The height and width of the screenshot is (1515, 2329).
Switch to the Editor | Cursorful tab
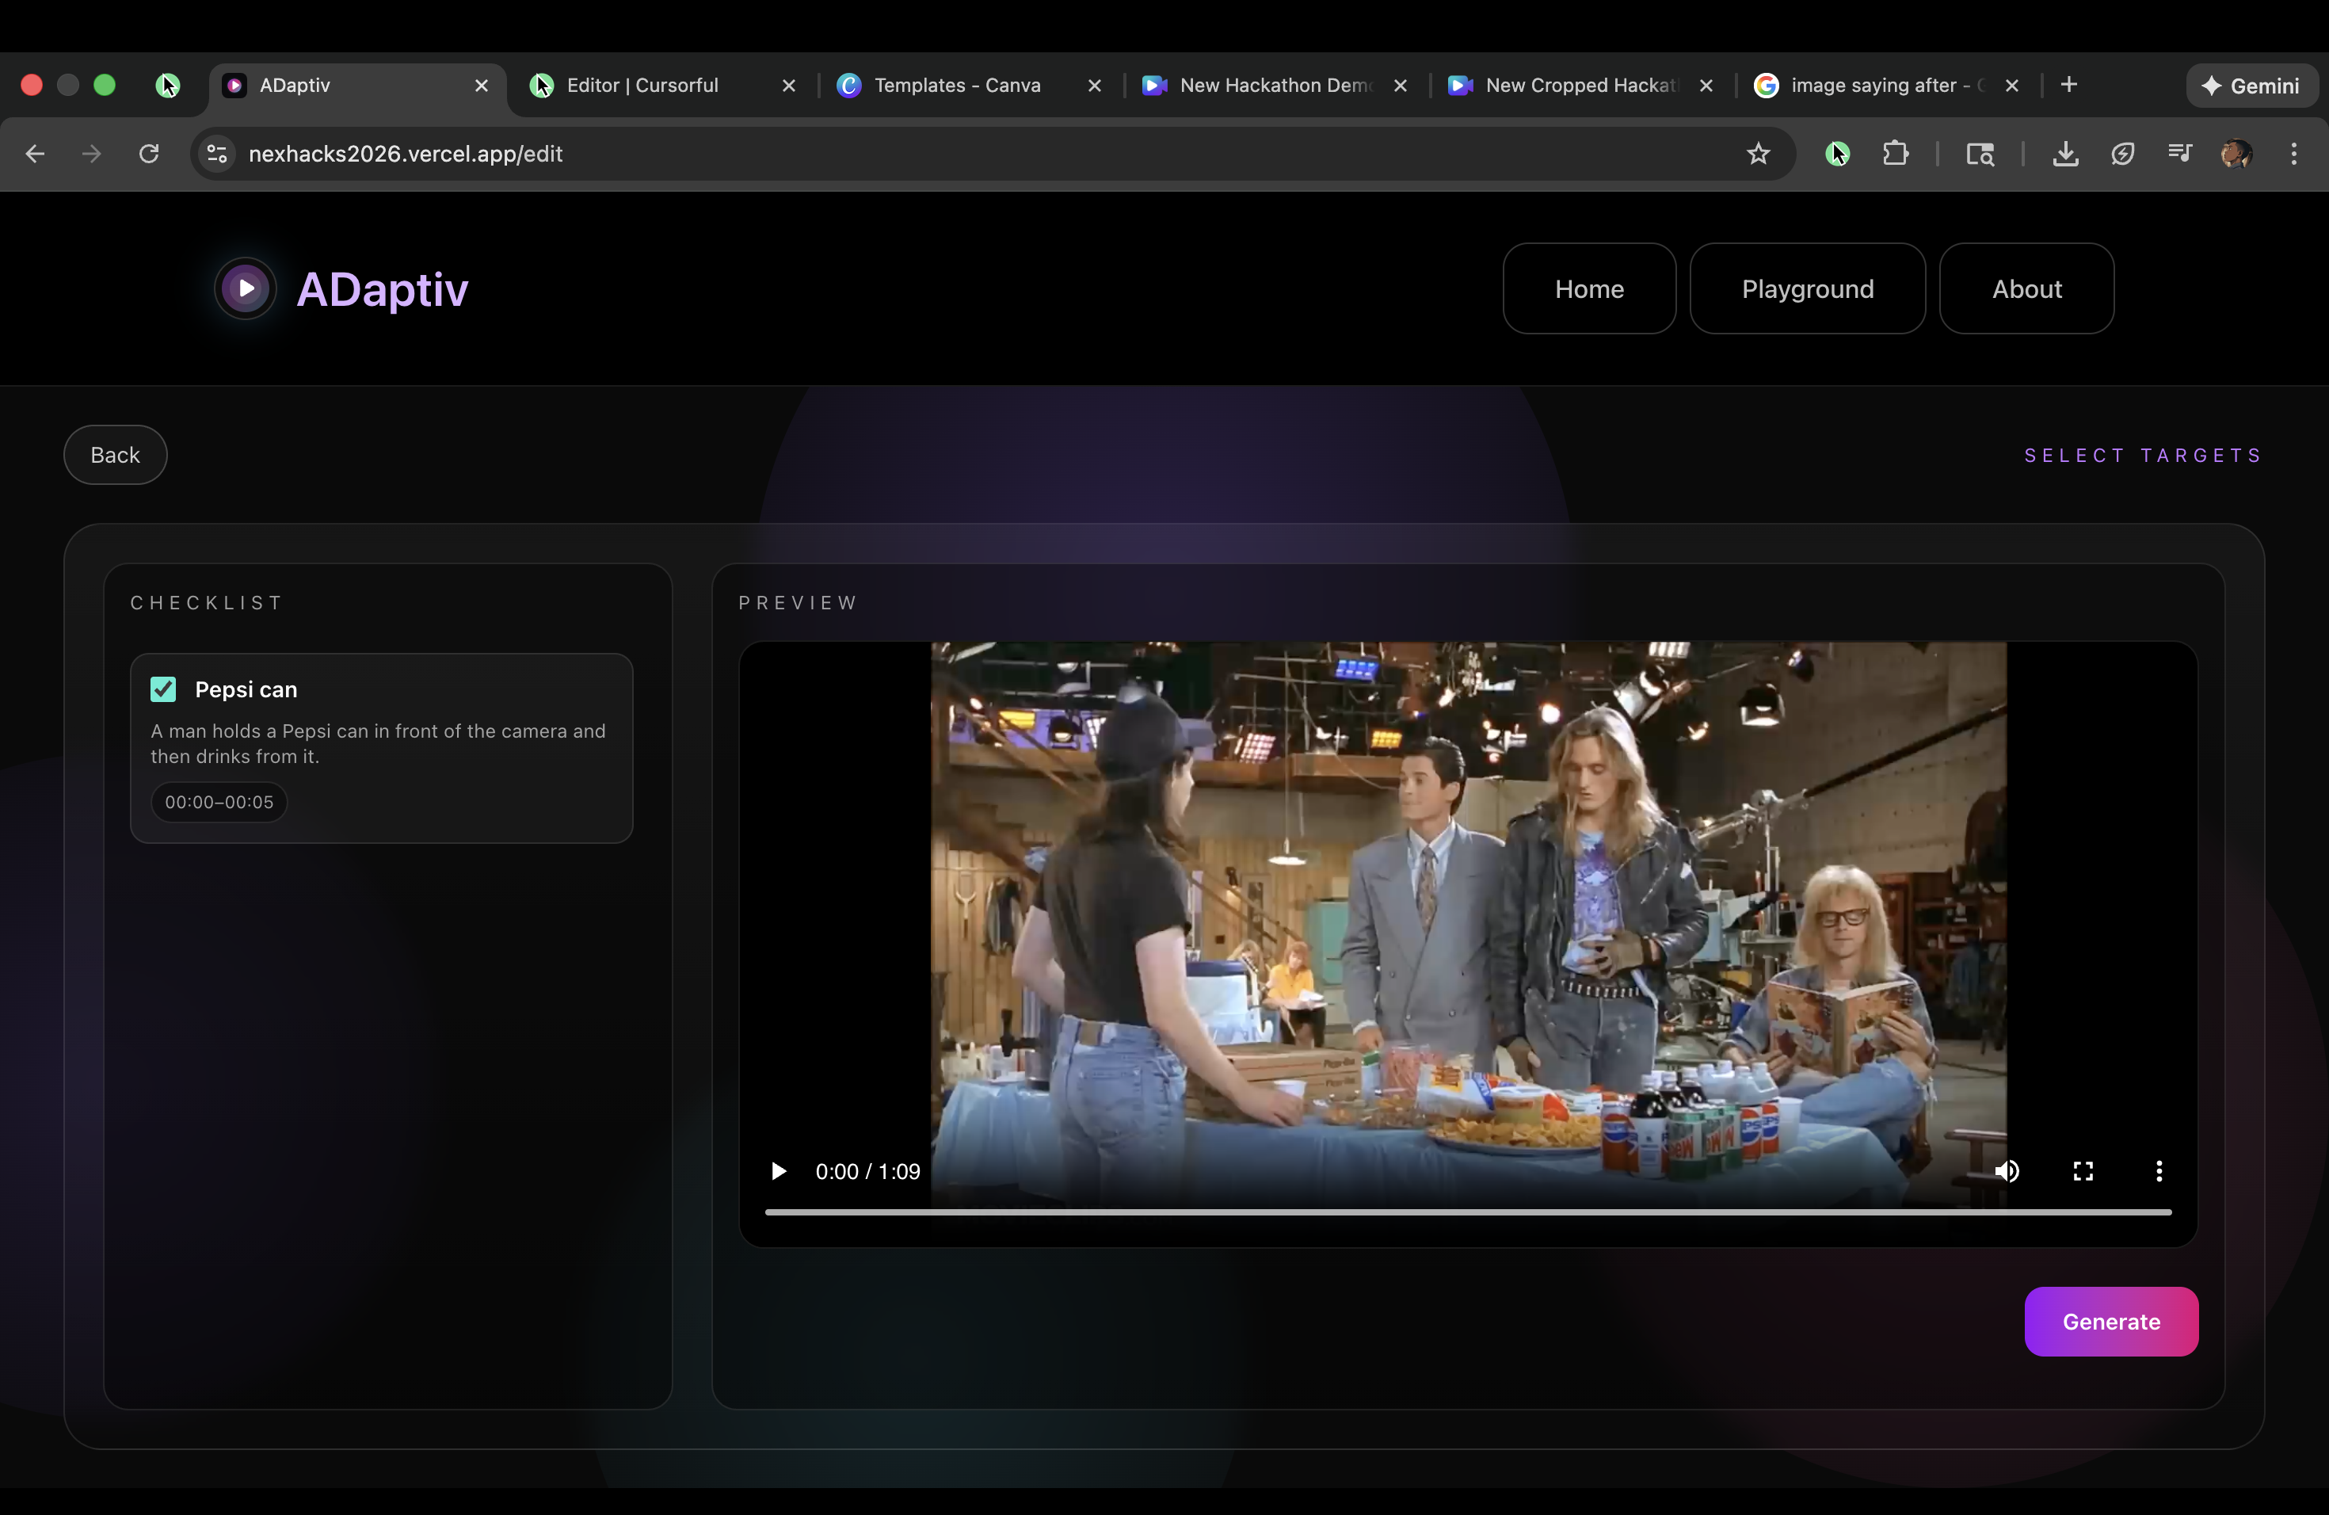pos(642,85)
